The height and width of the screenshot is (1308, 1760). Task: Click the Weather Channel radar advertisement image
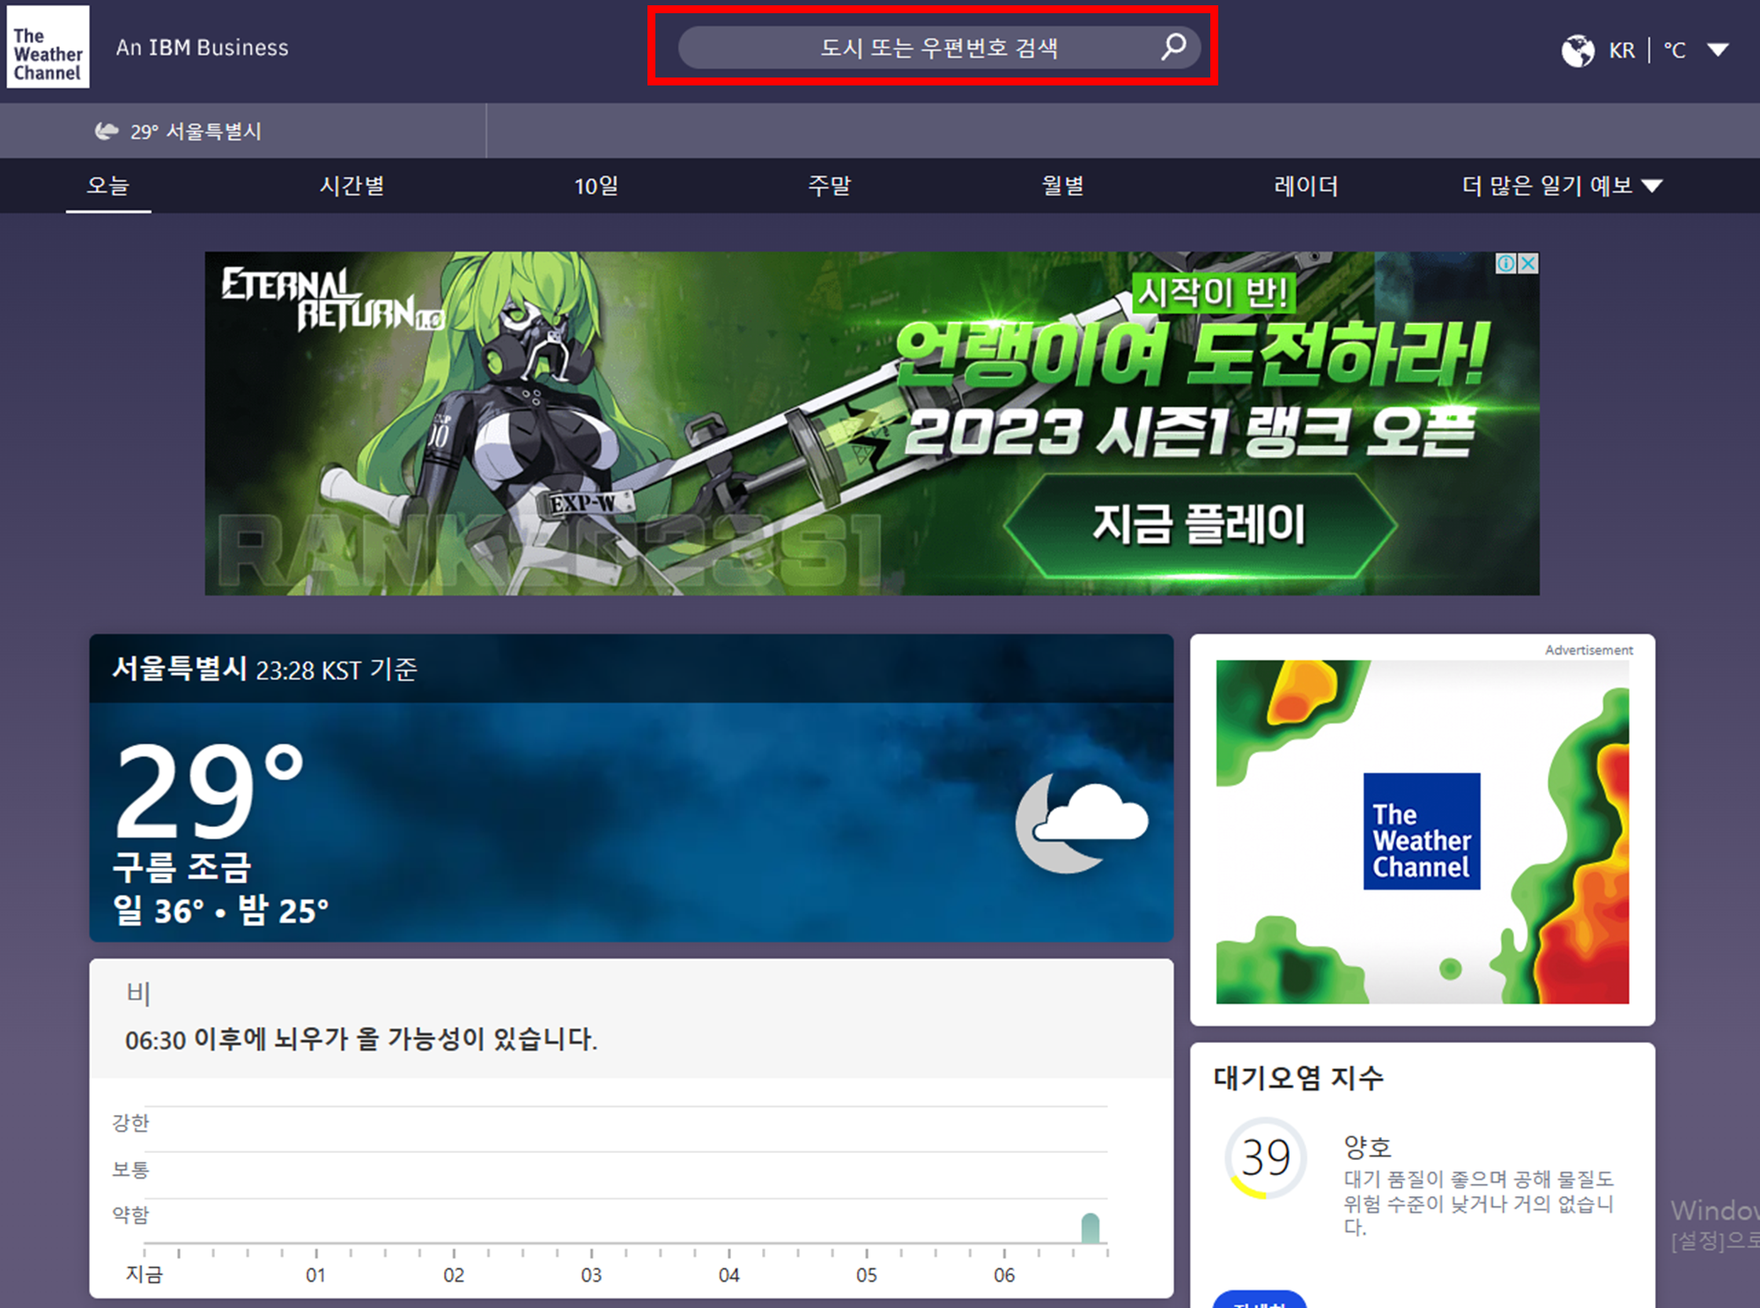point(1422,831)
